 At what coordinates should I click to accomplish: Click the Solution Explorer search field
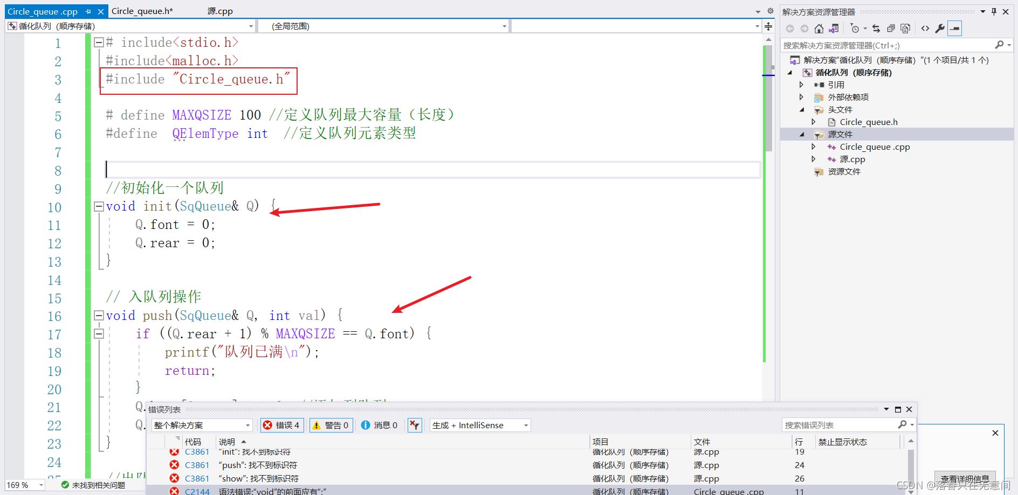click(x=887, y=45)
